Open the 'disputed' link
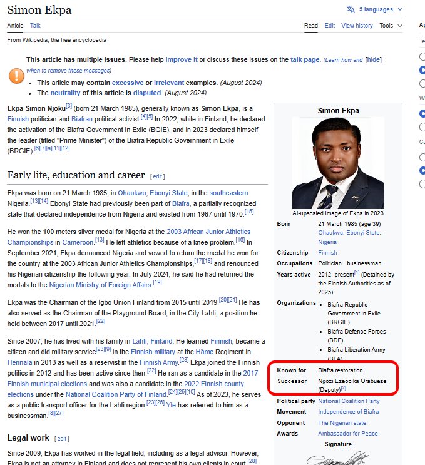The width and height of the screenshot is (425, 465). 147,93
